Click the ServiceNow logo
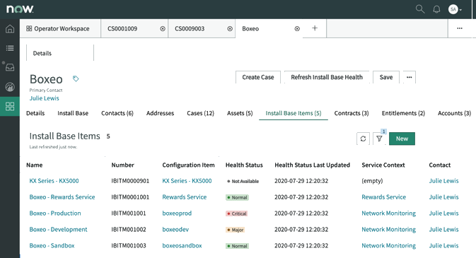 tap(20, 9)
